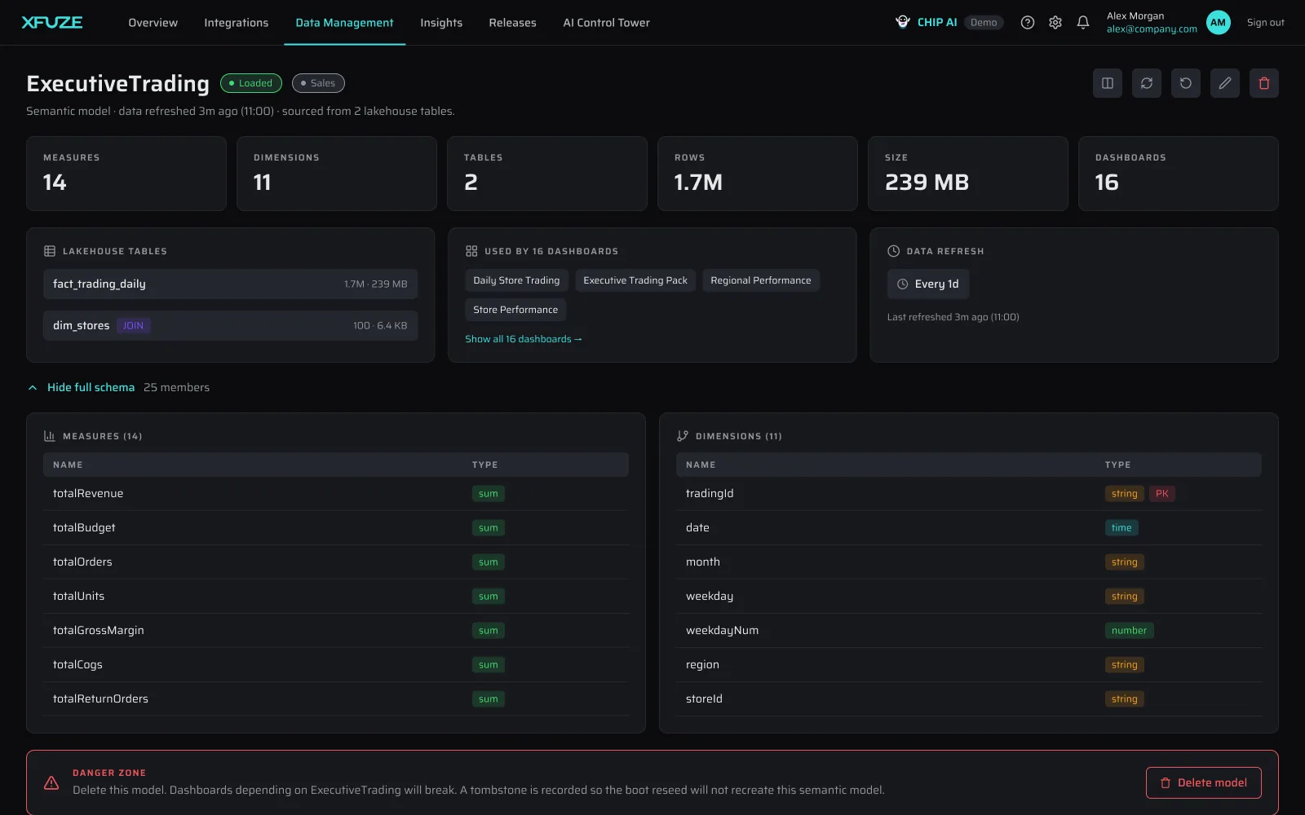Click the Data Refresh clock icon
Screen dimensions: 1305x815
pos(893,251)
